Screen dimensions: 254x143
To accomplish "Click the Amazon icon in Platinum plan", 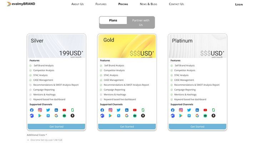I will [214, 115].
